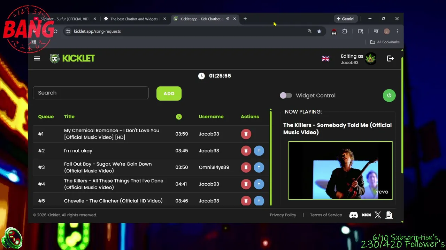Open Chrome three-dot menu
This screenshot has height=250, width=446.
tap(397, 31)
